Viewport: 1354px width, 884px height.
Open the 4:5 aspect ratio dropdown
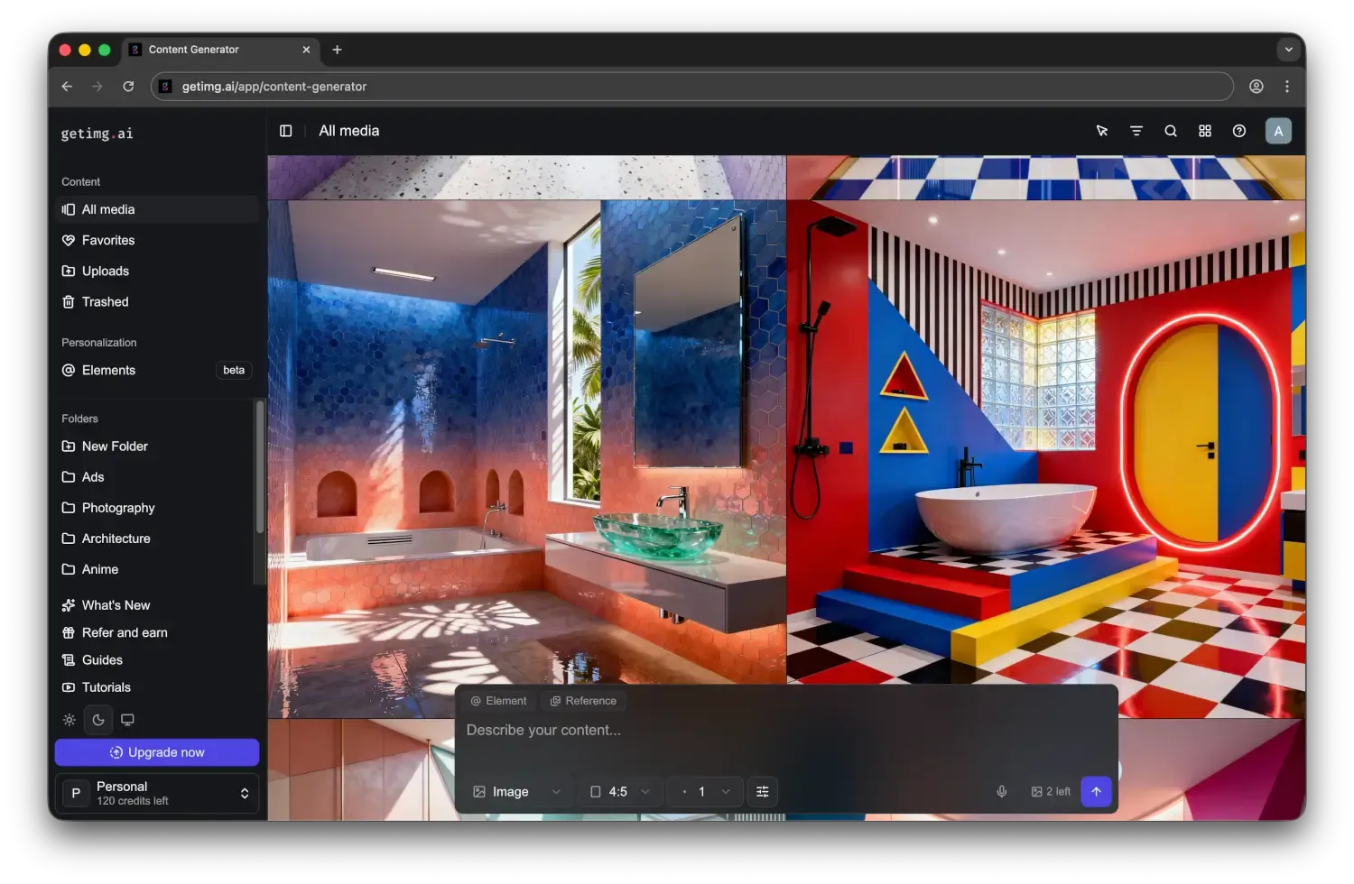tap(620, 792)
